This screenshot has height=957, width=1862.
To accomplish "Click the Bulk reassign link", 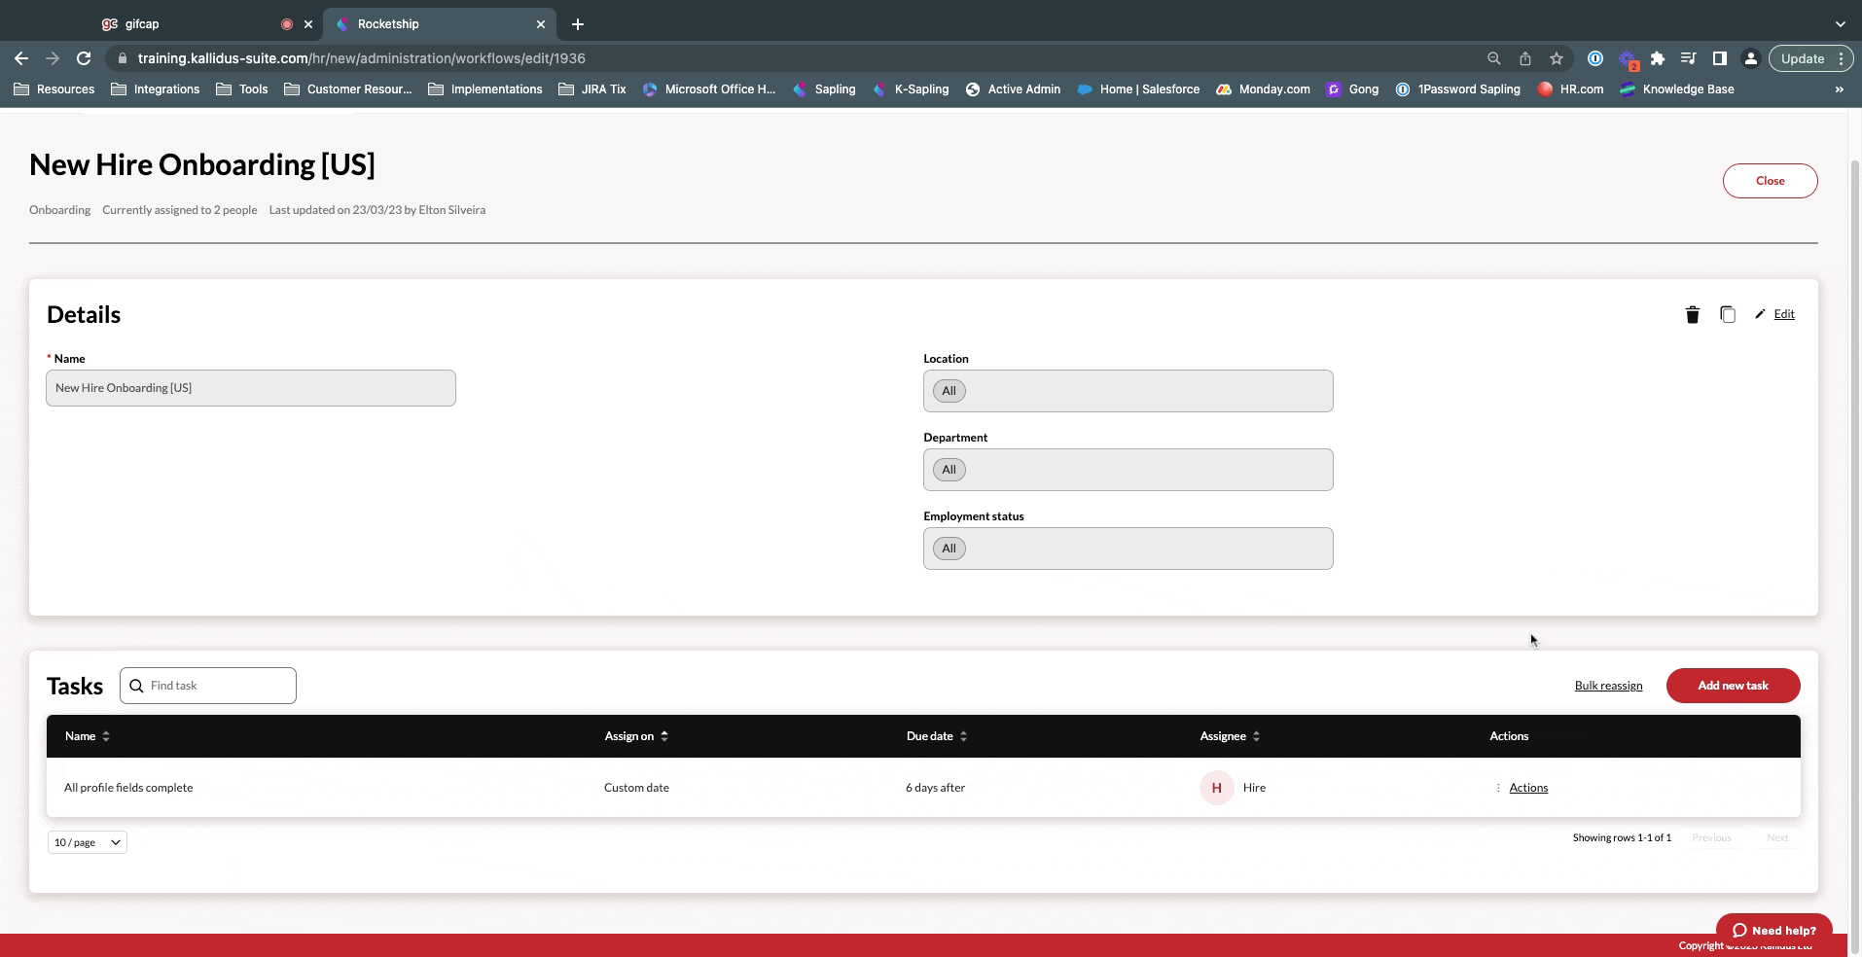I will pyautogui.click(x=1608, y=686).
